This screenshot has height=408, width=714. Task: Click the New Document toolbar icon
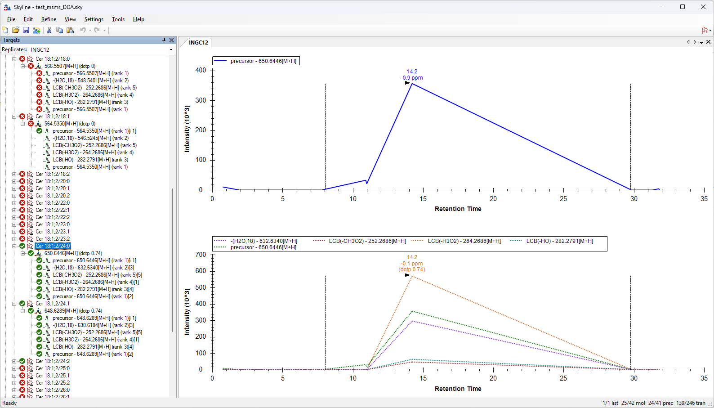[5, 30]
